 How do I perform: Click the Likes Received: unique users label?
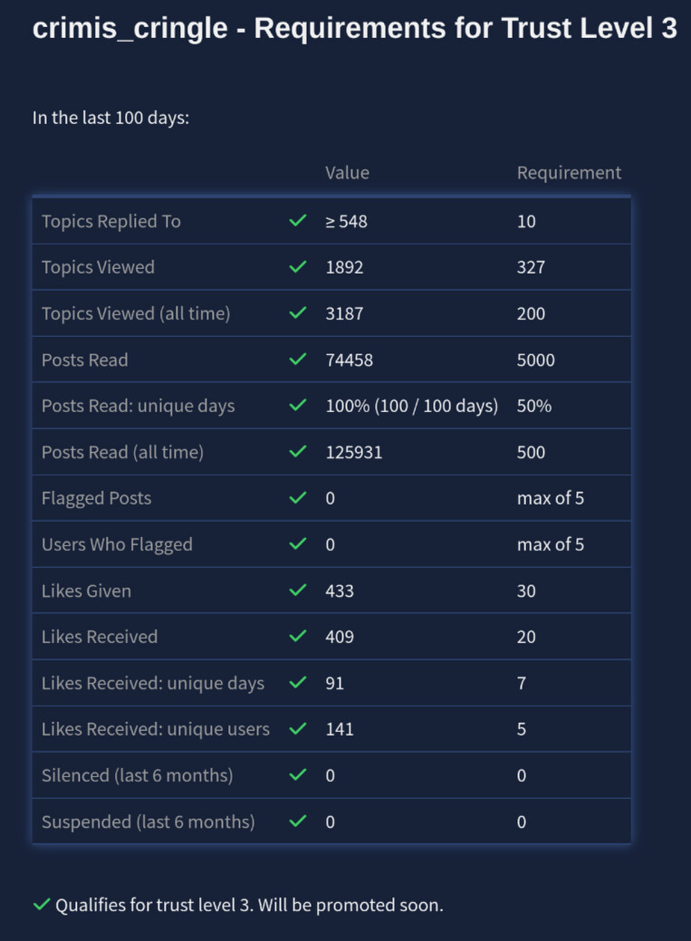click(x=156, y=729)
